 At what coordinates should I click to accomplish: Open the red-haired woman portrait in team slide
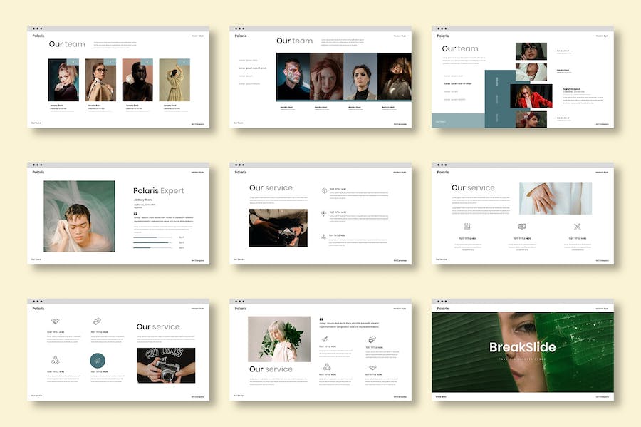click(327, 76)
